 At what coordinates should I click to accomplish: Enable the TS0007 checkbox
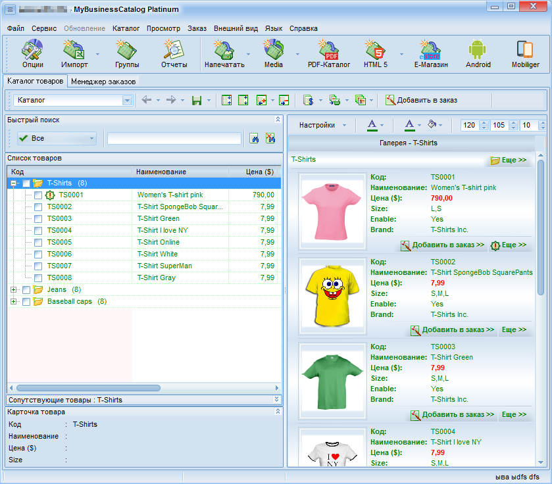tap(38, 266)
